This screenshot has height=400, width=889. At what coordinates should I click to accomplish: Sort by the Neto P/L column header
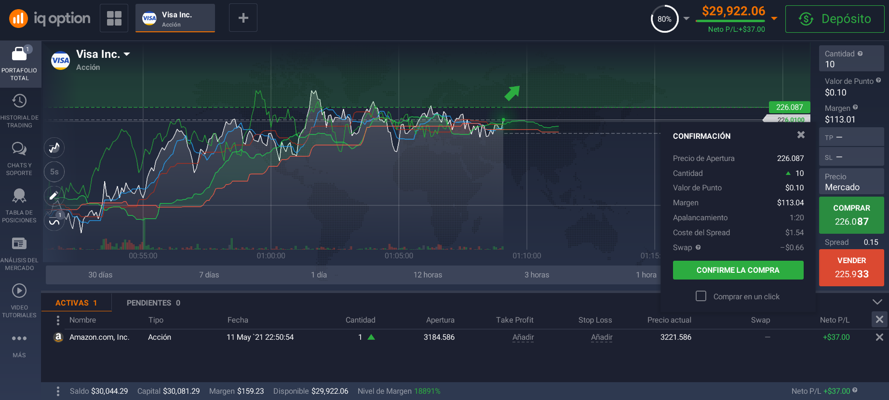coord(835,320)
